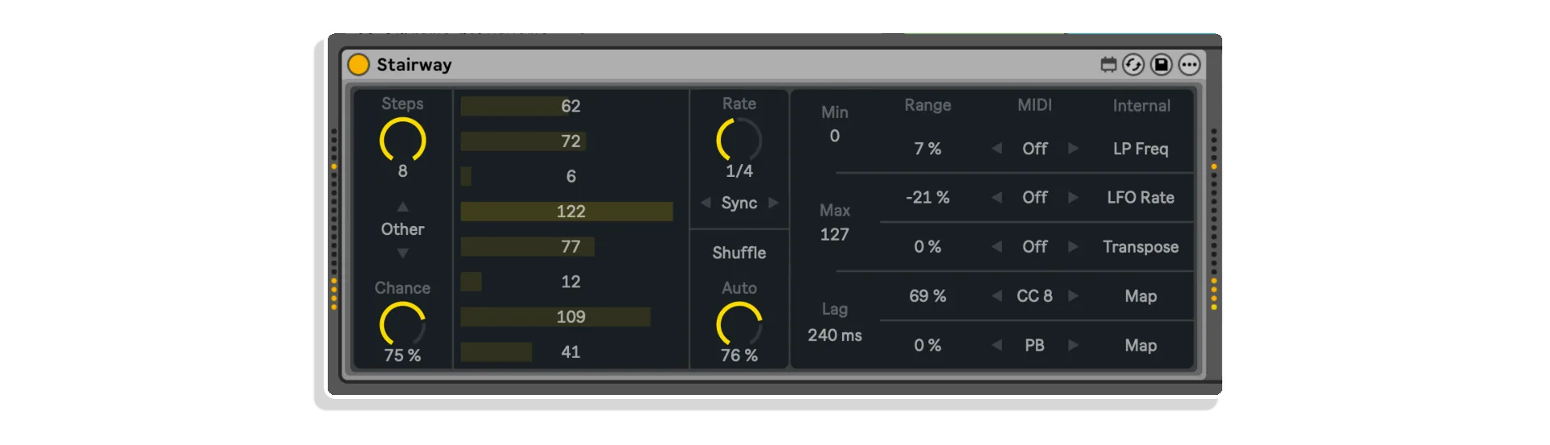1550x445 pixels.
Task: Toggle the Stairway device activator
Action: (358, 65)
